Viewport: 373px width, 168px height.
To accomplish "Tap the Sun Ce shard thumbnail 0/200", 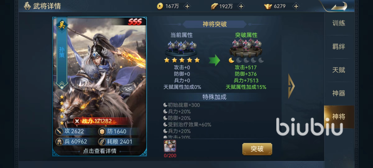I will pyautogui.click(x=170, y=146).
